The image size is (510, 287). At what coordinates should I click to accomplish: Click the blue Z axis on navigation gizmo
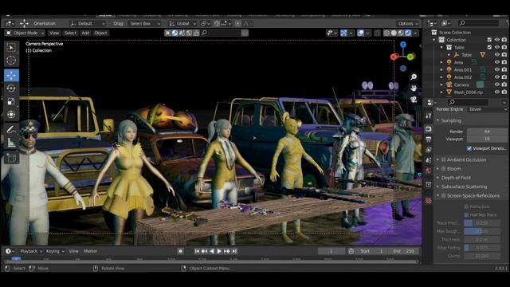click(x=403, y=45)
